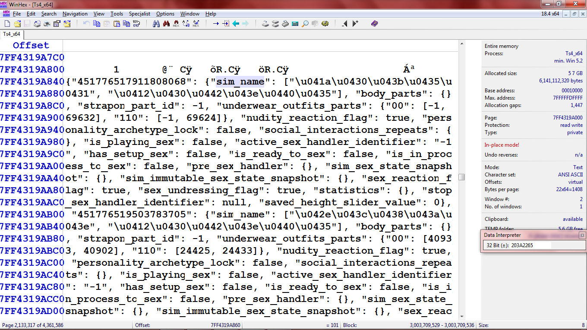This screenshot has height=330, width=587.
Task: Click the Go To Sector icon
Action: 226,24
